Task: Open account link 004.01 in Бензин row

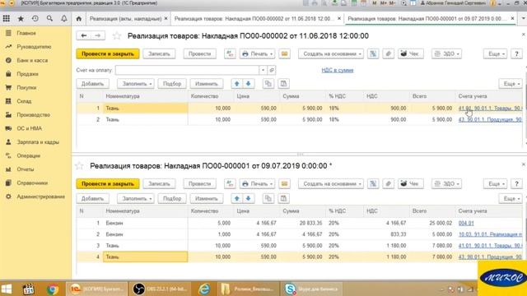Action: [466, 223]
